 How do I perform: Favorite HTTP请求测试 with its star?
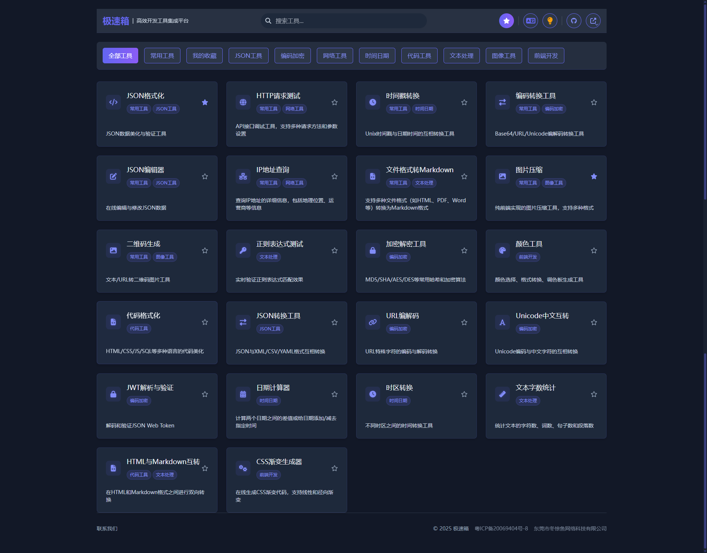point(335,102)
